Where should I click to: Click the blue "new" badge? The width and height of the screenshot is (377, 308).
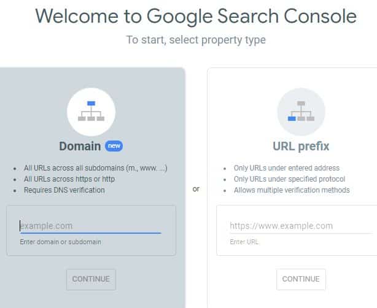[x=114, y=146]
